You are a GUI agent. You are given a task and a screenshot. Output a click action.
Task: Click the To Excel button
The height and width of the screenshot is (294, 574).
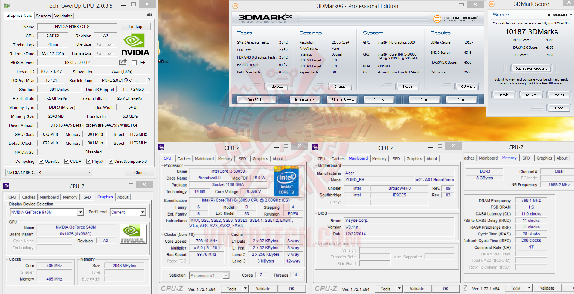532,95
